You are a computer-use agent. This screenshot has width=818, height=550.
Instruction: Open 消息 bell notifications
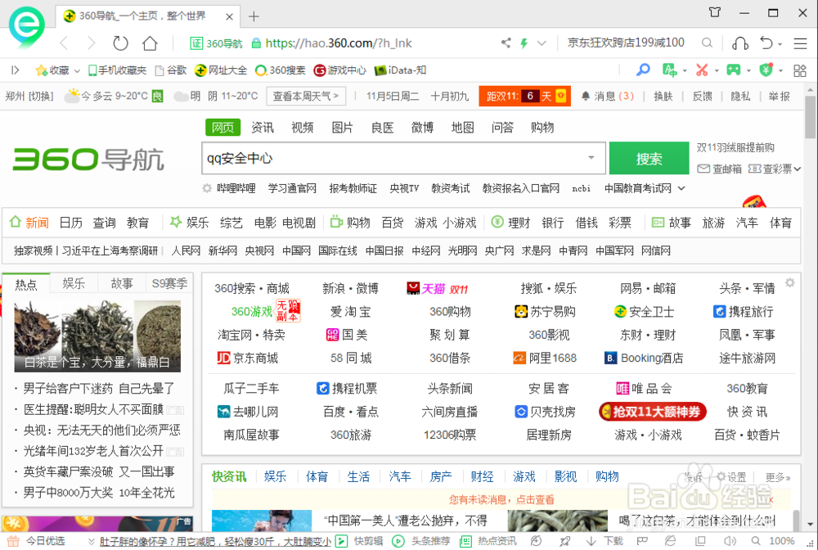tap(607, 96)
